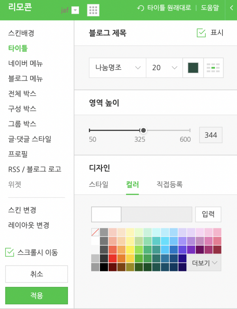
Task: Select the transparent no-color swatch
Action: pyautogui.click(x=95, y=232)
